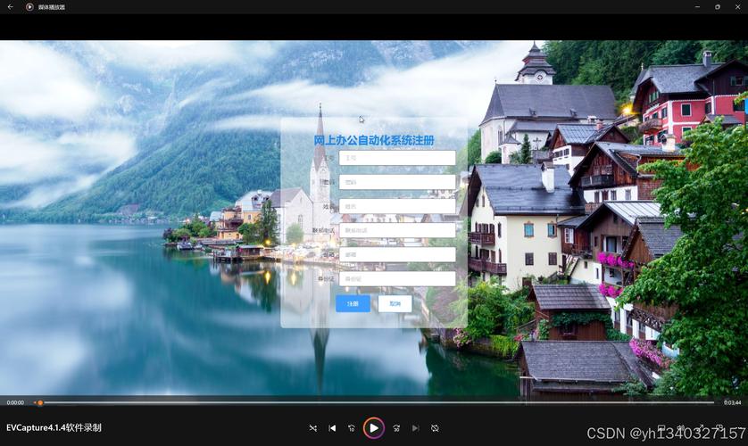748x446 pixels.
Task: Click the 身份证 input field
Action: pos(397,278)
